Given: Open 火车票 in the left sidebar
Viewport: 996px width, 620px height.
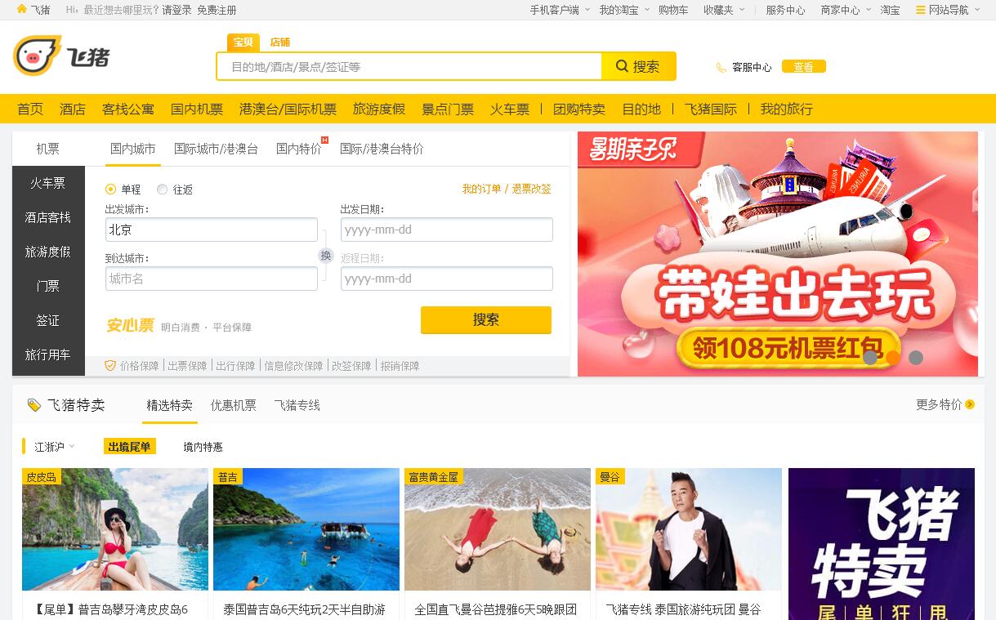Looking at the screenshot, I should tap(48, 183).
